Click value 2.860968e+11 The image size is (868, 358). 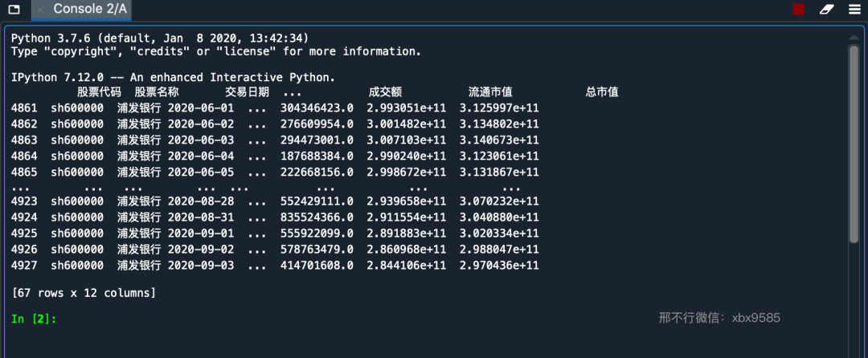coord(407,249)
